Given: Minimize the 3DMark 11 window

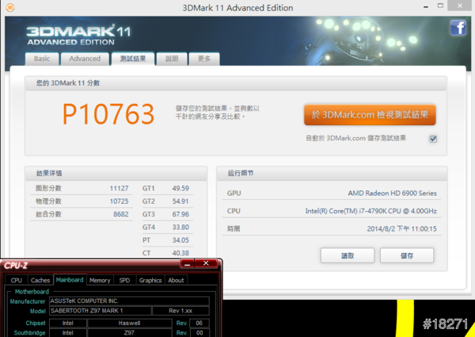Looking at the screenshot, I should click(426, 6).
